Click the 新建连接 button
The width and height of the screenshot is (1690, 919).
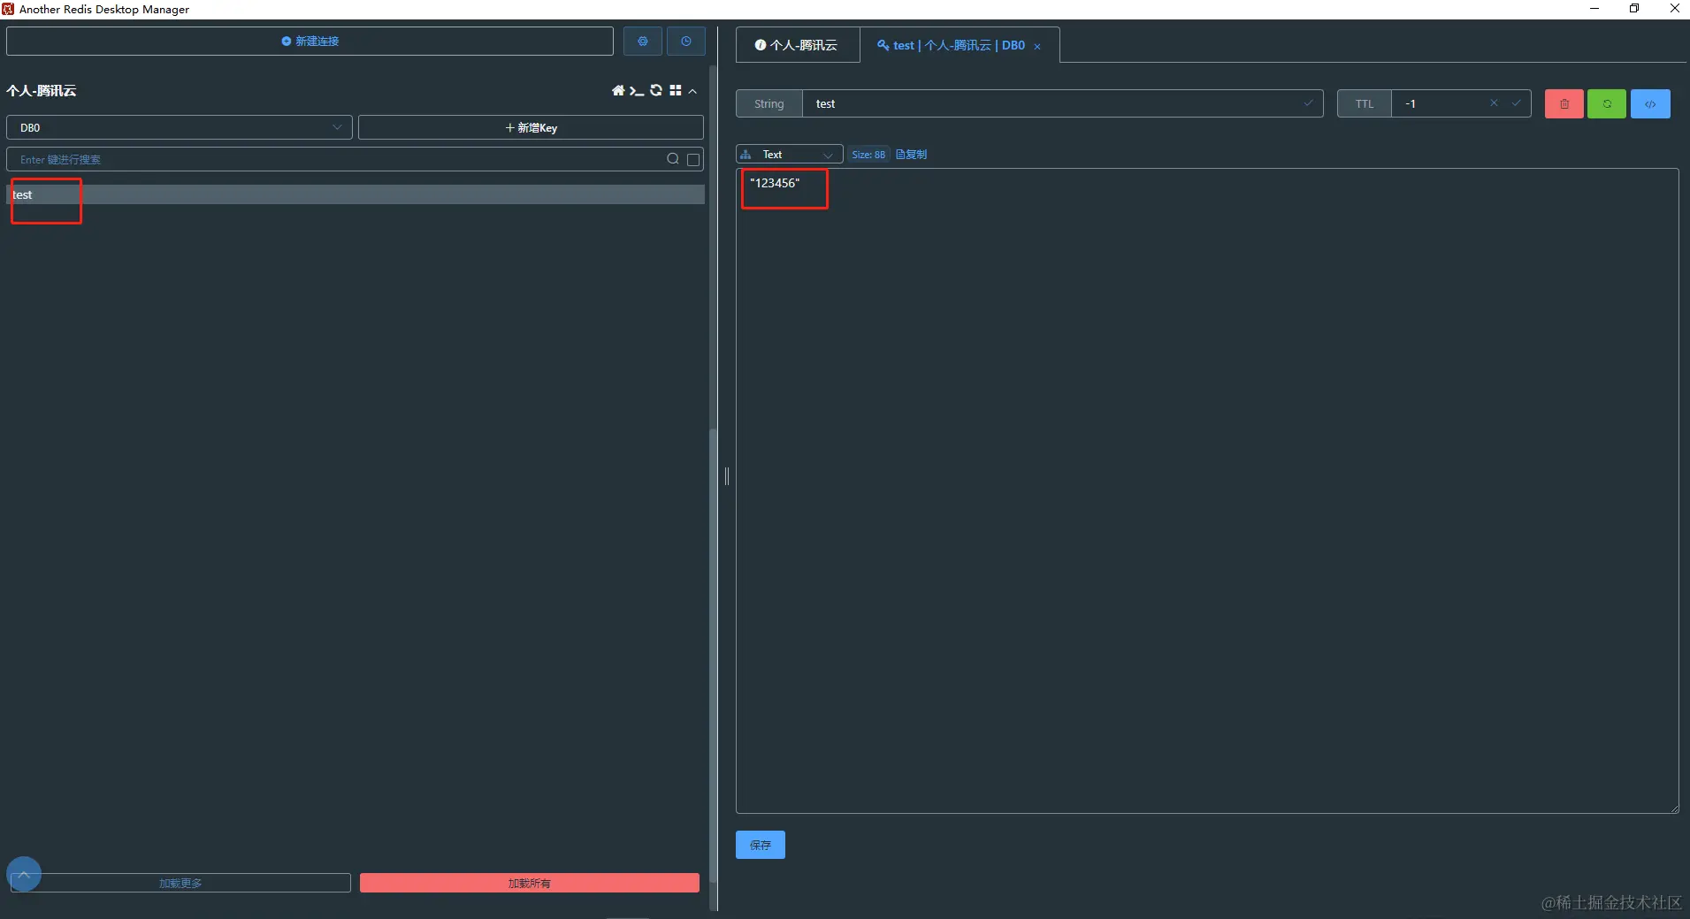click(310, 42)
